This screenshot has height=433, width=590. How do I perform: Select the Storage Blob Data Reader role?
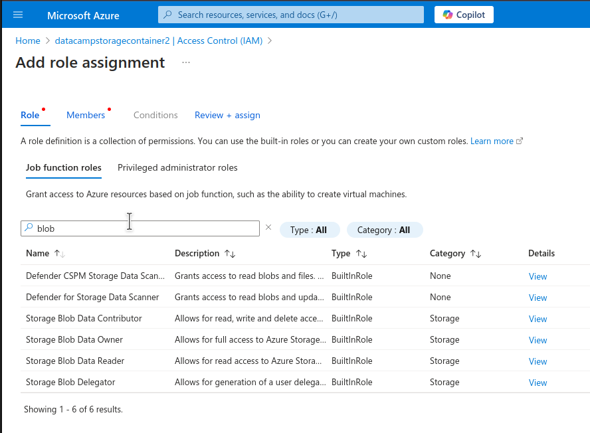click(75, 361)
